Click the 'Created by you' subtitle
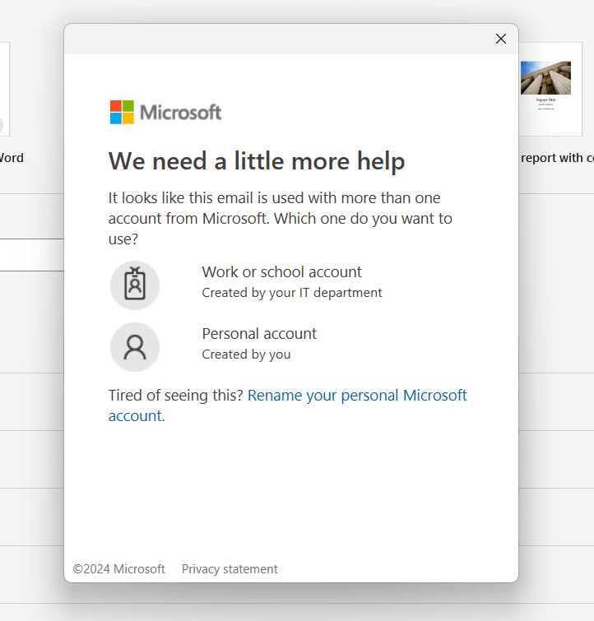The height and width of the screenshot is (621, 594). pos(246,355)
